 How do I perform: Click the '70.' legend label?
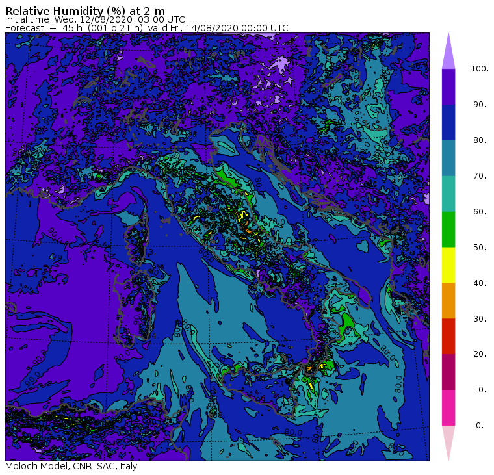pos(480,175)
